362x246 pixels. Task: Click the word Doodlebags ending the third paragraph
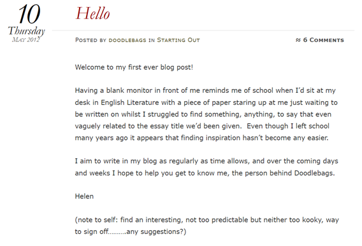point(314,173)
